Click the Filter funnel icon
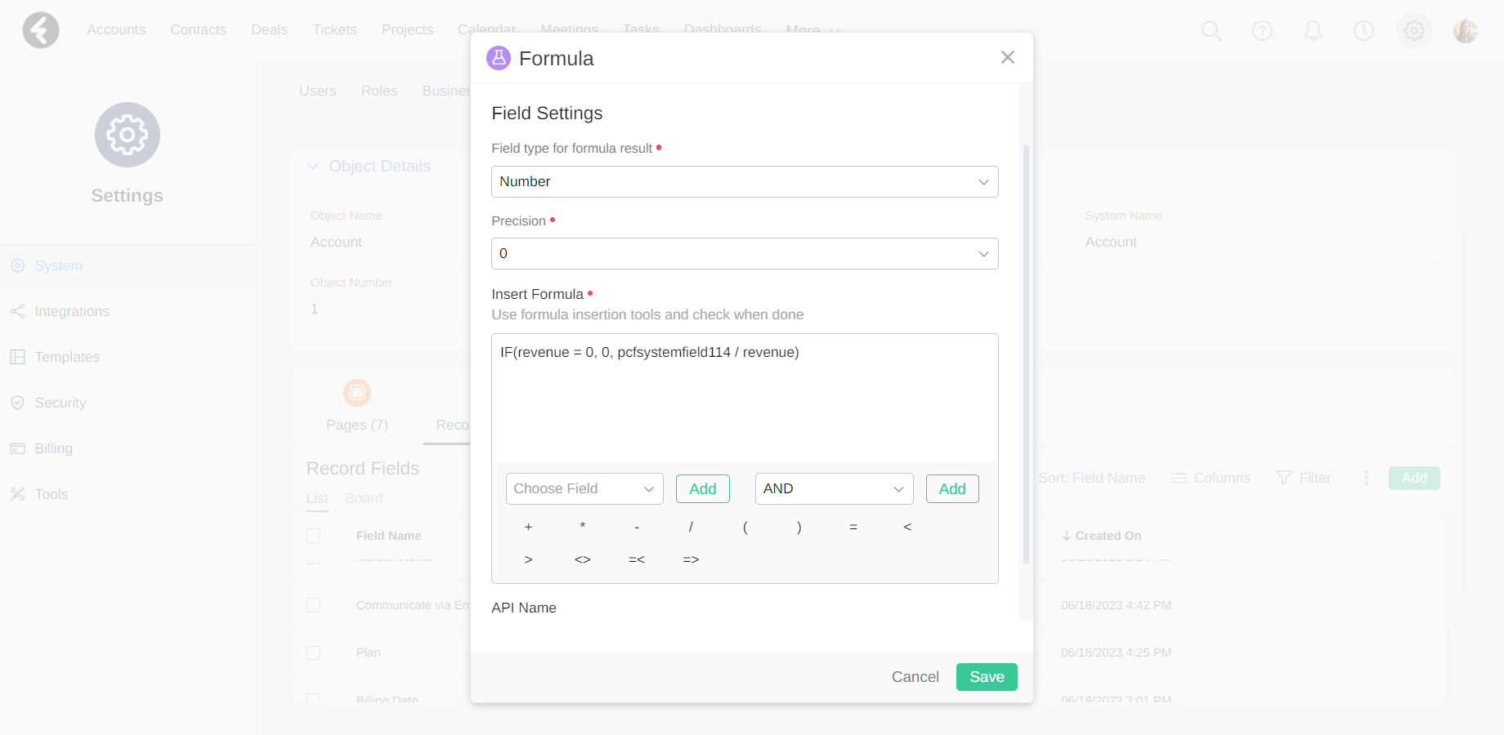Image resolution: width=1504 pixels, height=735 pixels. 1284,478
